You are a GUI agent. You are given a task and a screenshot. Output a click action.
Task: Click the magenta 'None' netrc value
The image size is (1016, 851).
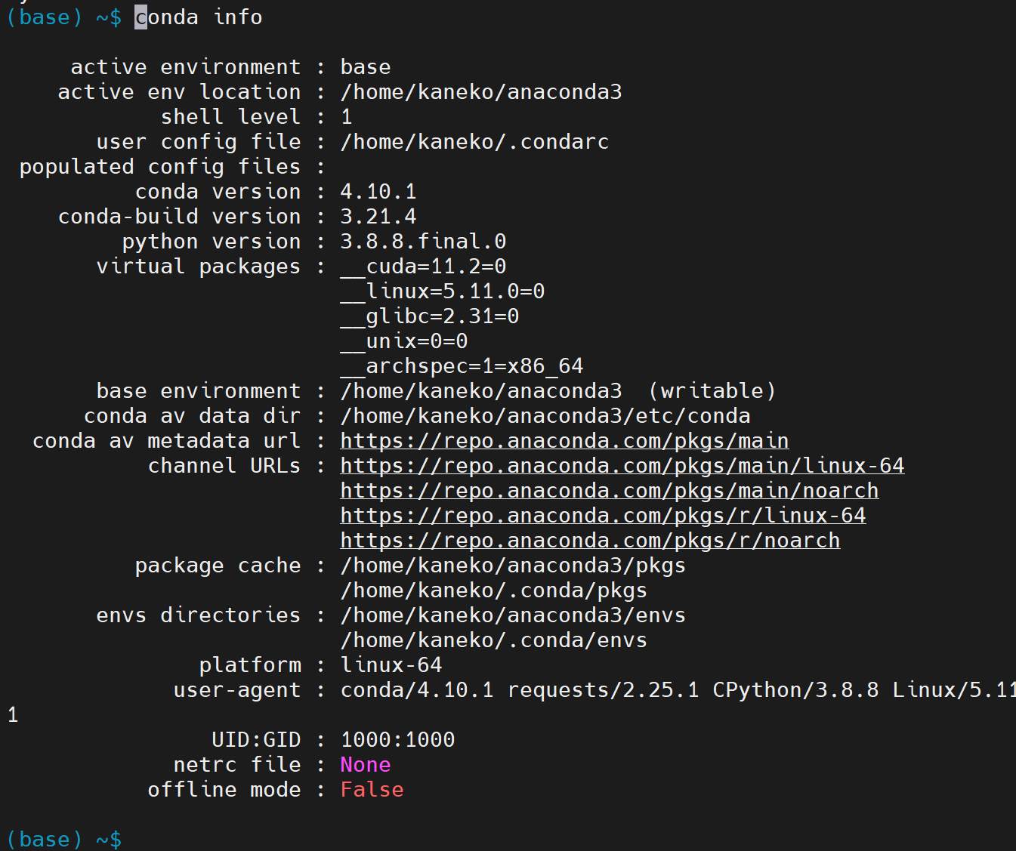click(366, 765)
